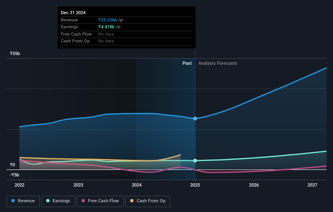Click the 2023 x-axis label
Image resolution: width=333 pixels, height=212 pixels.
[x=78, y=185]
